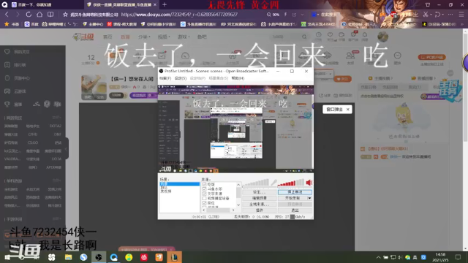Screen dimensions: 468x263
Task: Open the first OBS menu bar item
Action: (x=165, y=78)
